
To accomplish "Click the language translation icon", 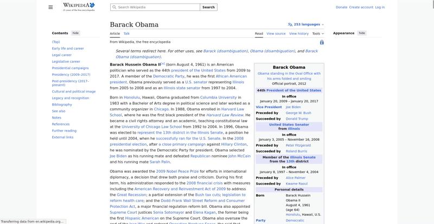I will pos(290,24).
